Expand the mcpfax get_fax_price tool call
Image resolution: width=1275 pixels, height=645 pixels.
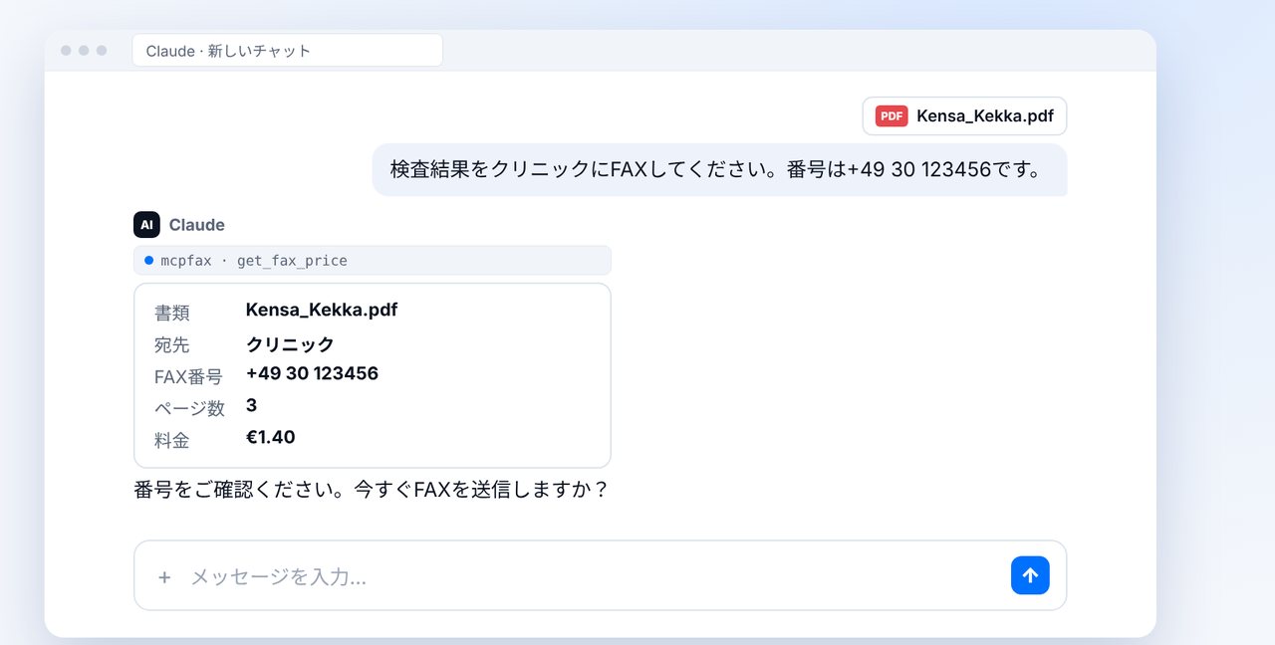(373, 261)
